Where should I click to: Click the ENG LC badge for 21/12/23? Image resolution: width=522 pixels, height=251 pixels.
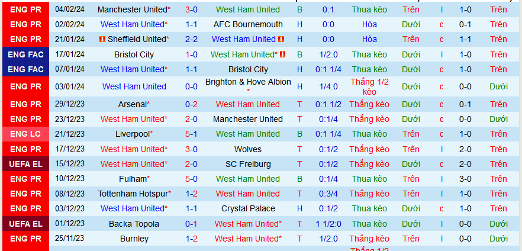coord(27,134)
